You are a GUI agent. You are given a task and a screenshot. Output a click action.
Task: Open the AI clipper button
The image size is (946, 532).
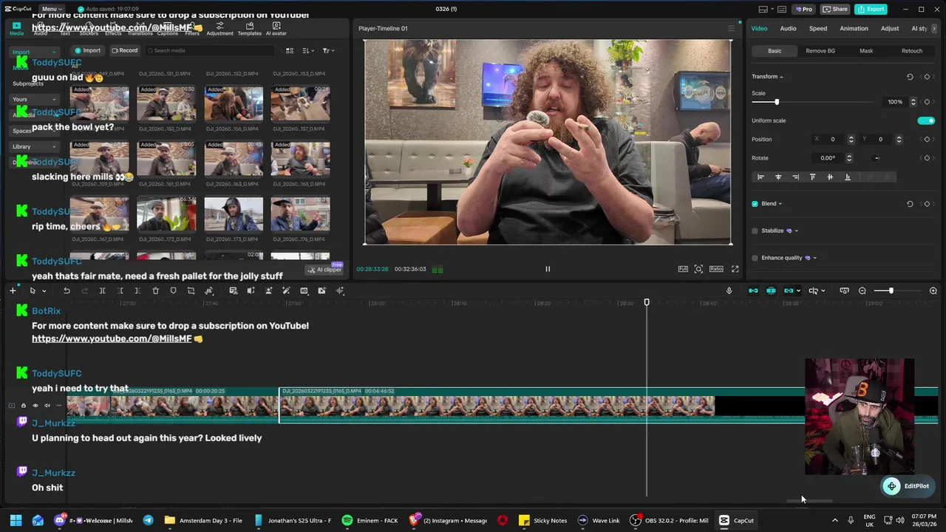pos(325,270)
